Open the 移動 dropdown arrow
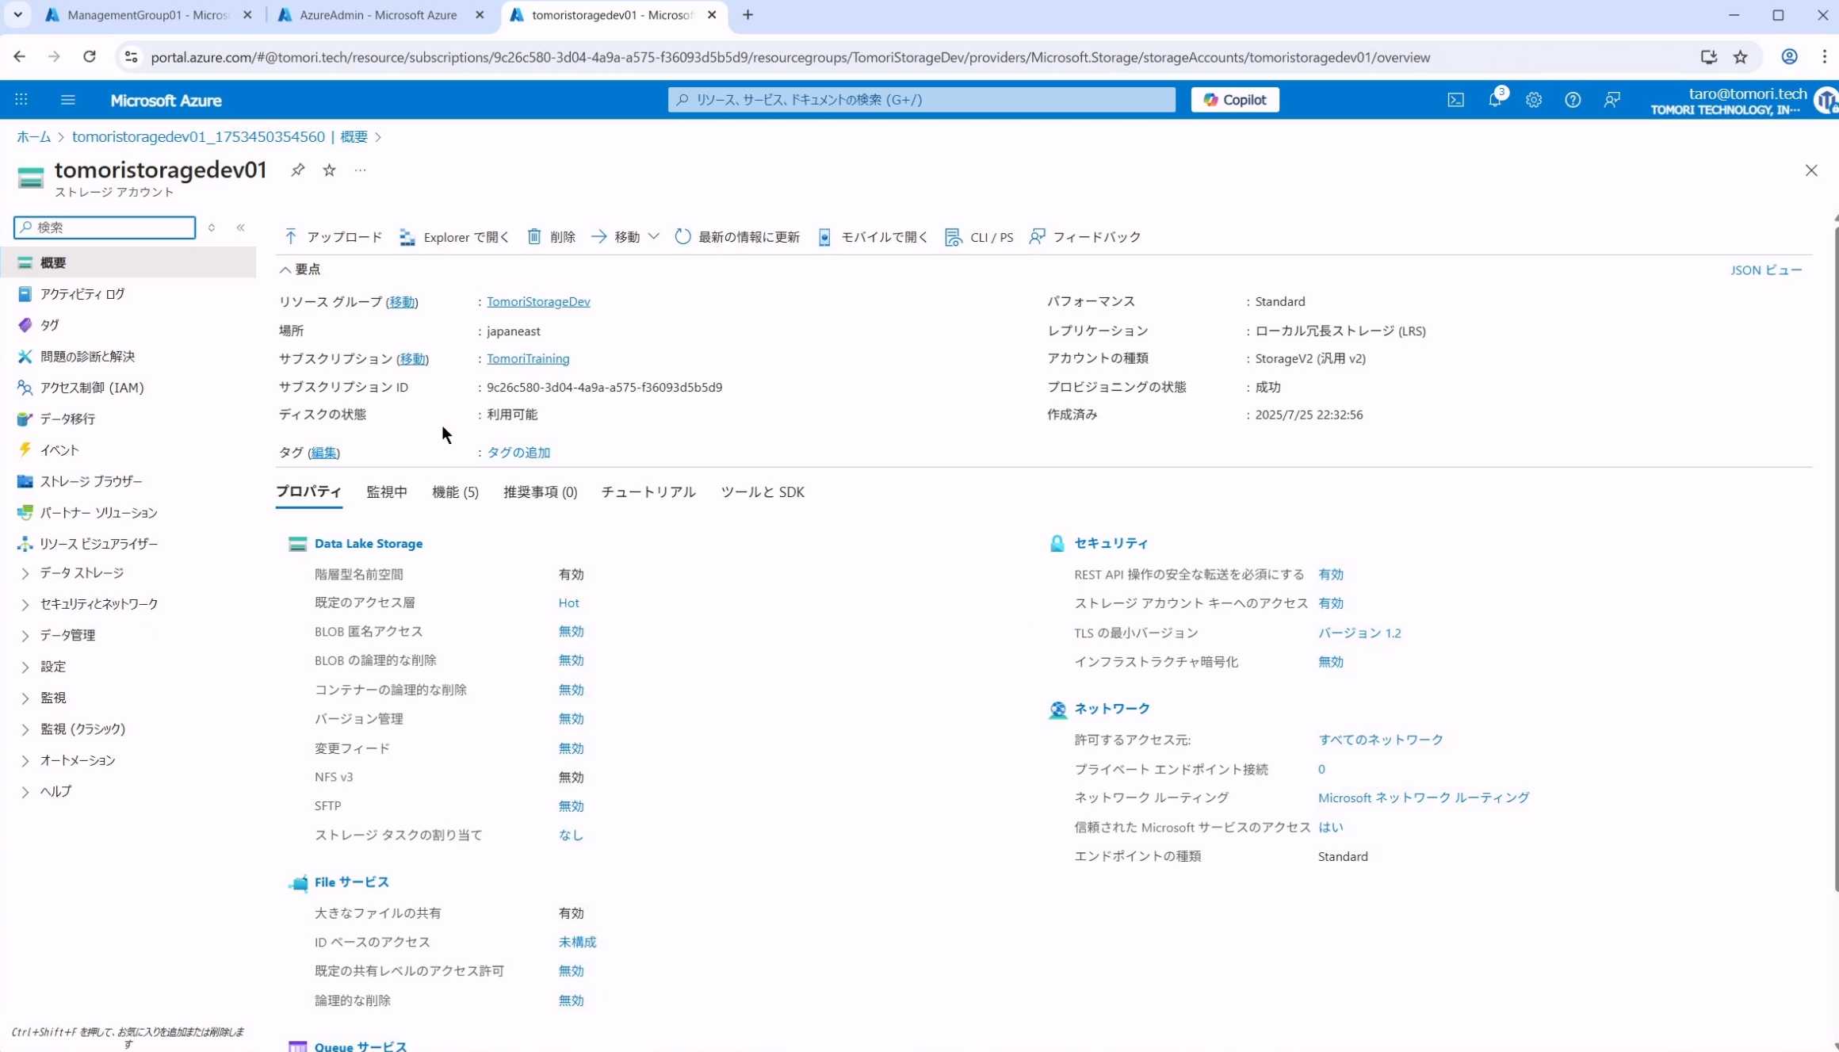 coord(653,236)
